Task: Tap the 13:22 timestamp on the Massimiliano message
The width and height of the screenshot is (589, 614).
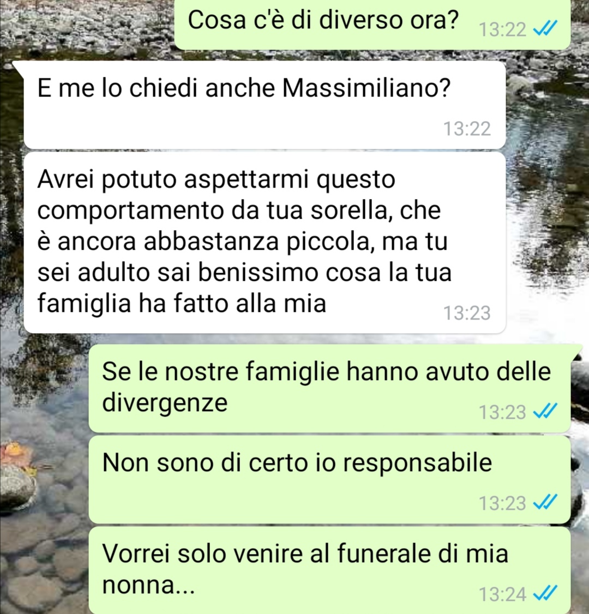Action: pos(467,129)
